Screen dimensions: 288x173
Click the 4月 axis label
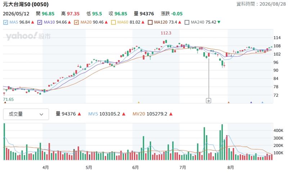[x=46, y=167]
